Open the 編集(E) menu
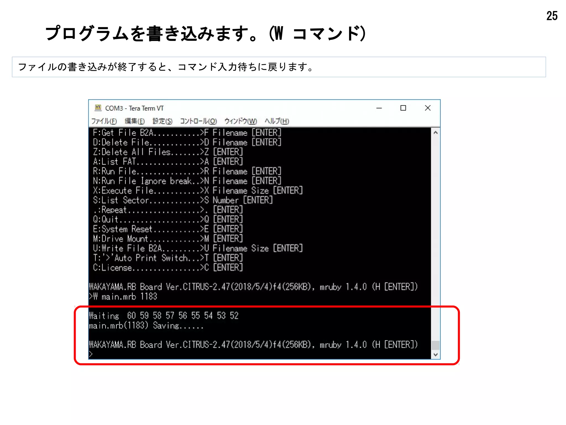The width and height of the screenshot is (566, 425). [135, 121]
